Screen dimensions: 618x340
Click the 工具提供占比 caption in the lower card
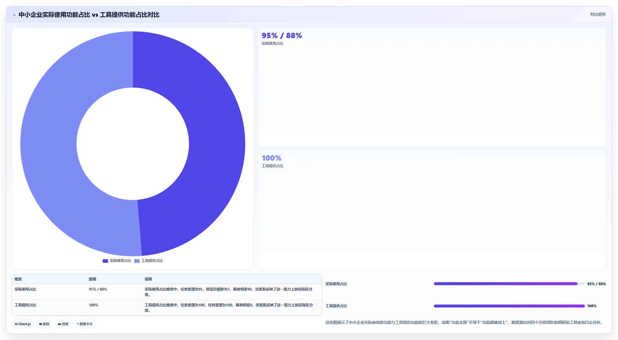pyautogui.click(x=272, y=166)
